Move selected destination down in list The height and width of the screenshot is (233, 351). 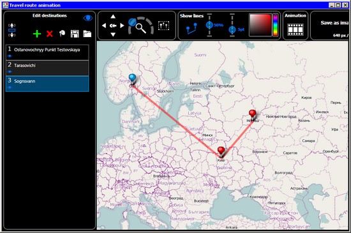pos(11,35)
